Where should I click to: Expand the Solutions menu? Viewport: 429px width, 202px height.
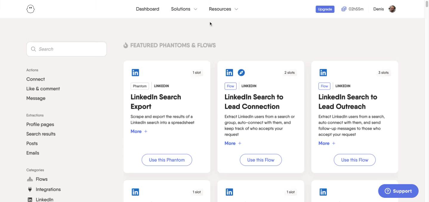coord(184,9)
